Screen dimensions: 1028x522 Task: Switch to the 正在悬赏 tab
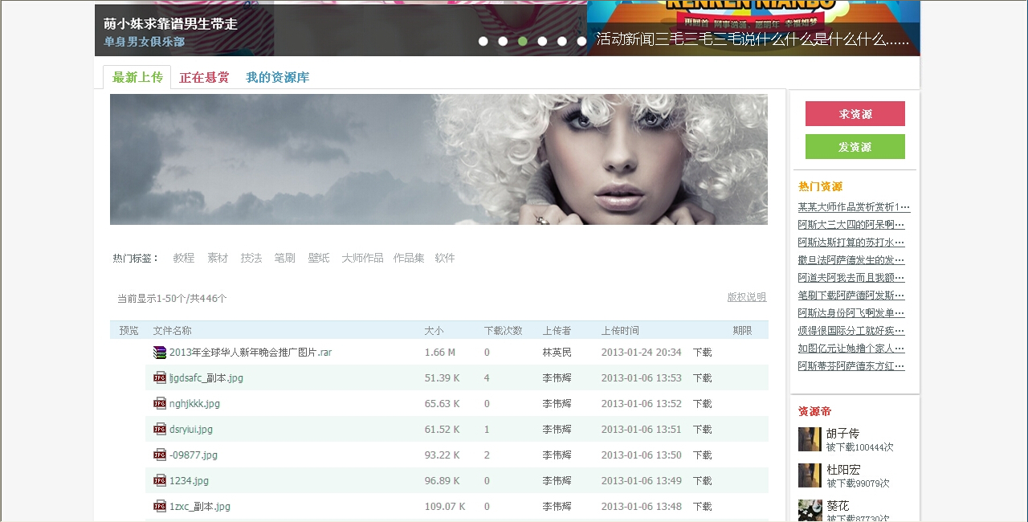click(x=204, y=78)
